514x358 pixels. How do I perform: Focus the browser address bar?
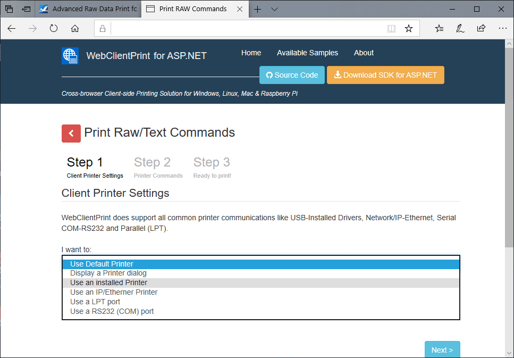248,29
